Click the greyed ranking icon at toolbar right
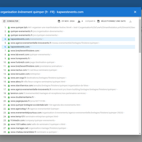 (130, 21)
